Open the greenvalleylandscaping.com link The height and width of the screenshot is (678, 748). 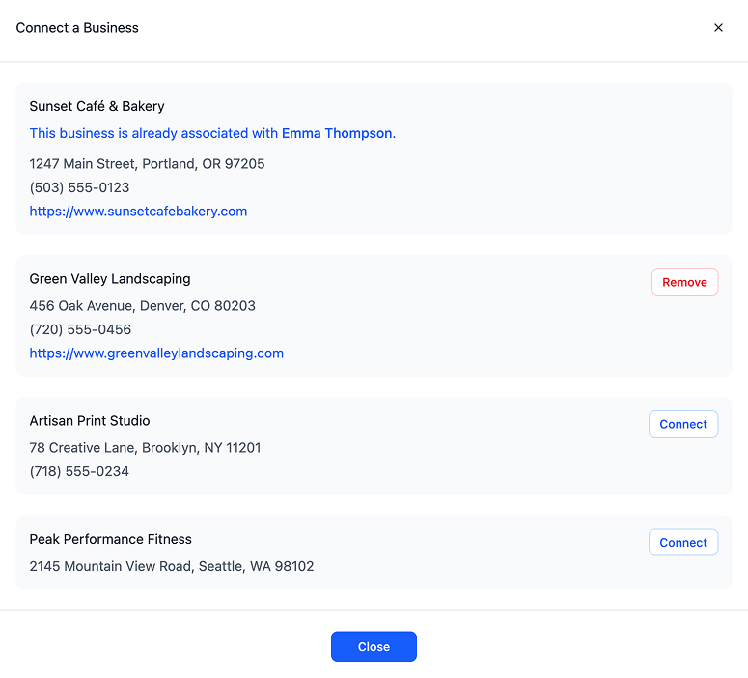pyautogui.click(x=156, y=353)
